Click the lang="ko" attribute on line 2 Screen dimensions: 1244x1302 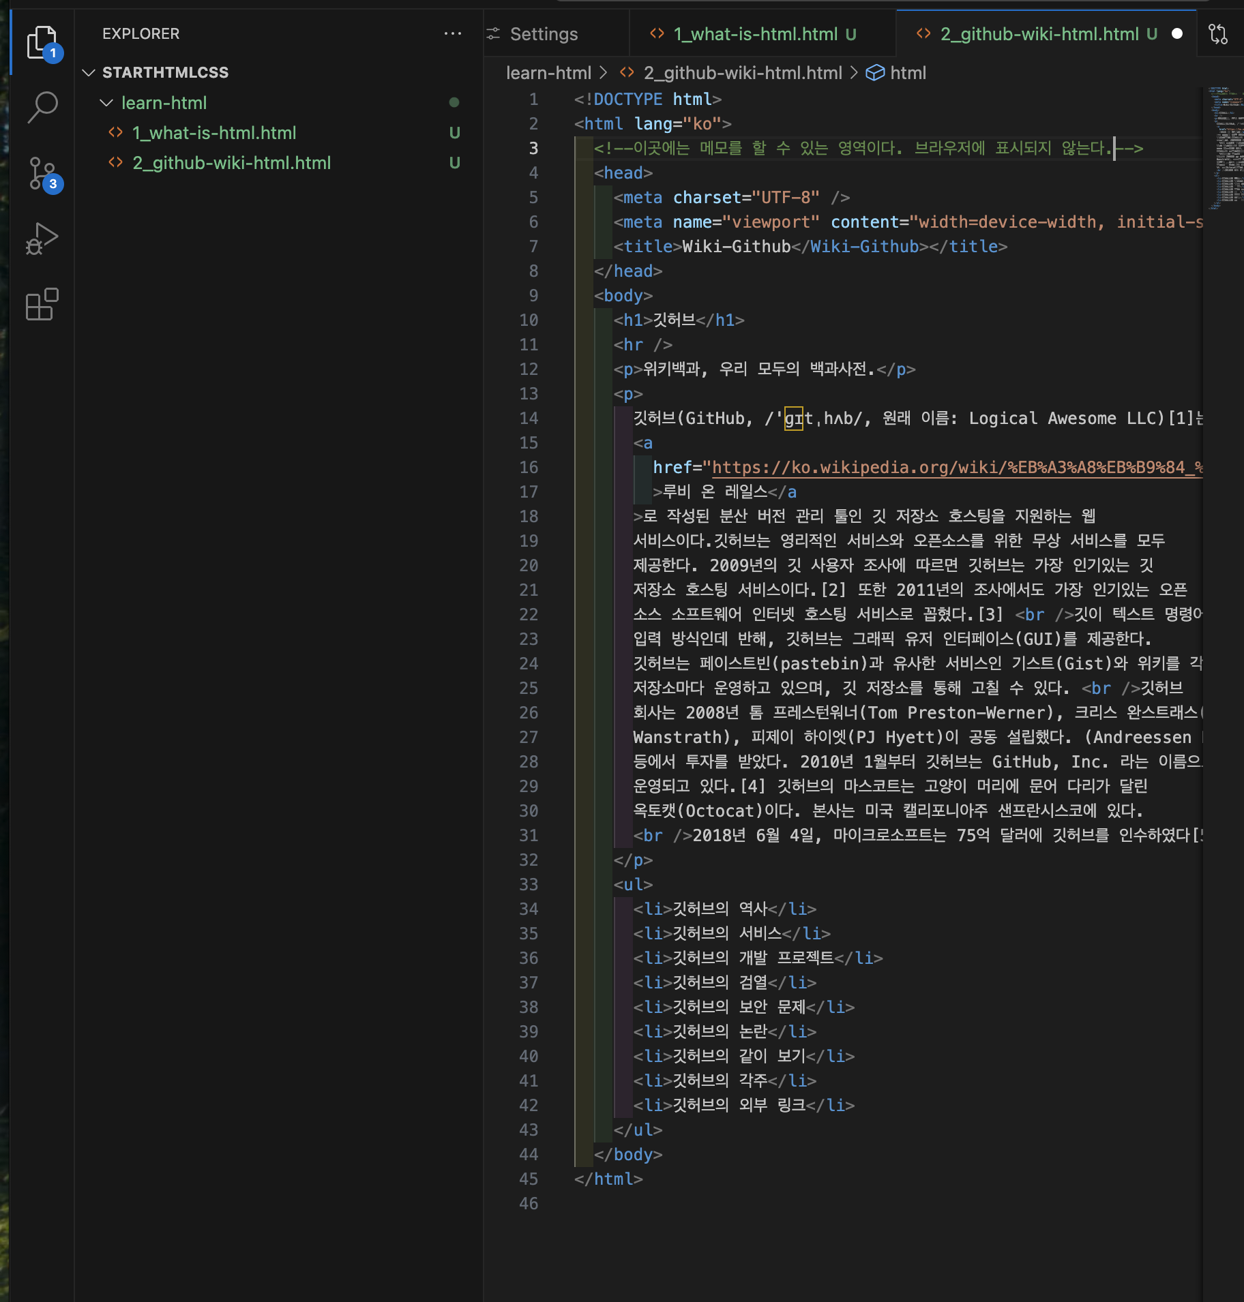click(x=678, y=123)
